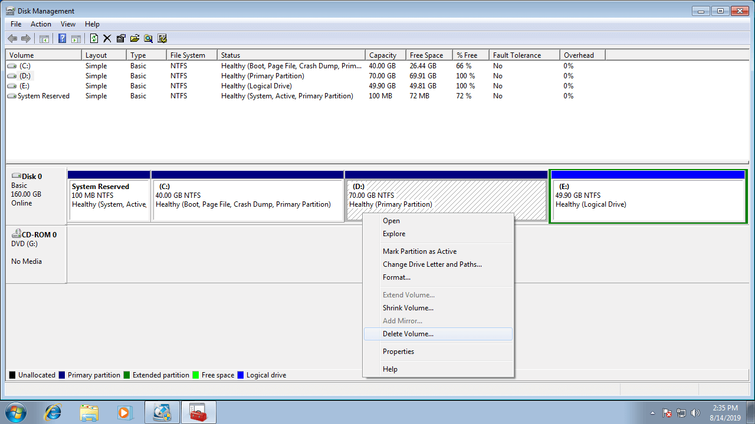755x424 pixels.
Task: Click Format... in the context menu
Action: tap(396, 277)
